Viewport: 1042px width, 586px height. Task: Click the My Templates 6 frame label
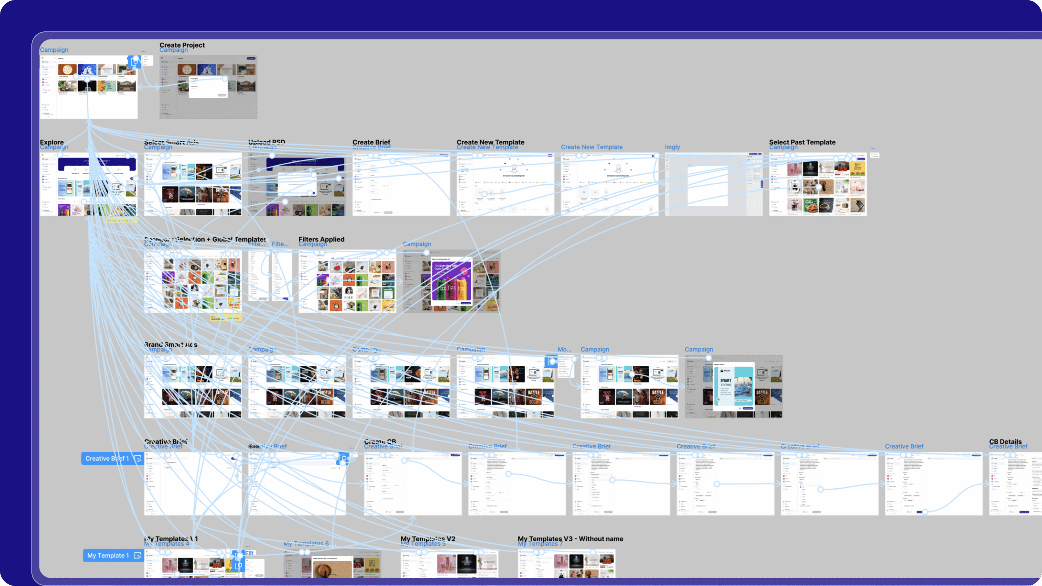(x=306, y=544)
